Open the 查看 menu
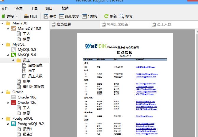This screenshot has height=137, width=198. point(19,9)
